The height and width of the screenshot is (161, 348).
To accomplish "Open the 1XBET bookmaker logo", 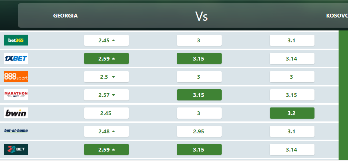I will [x=16, y=58].
